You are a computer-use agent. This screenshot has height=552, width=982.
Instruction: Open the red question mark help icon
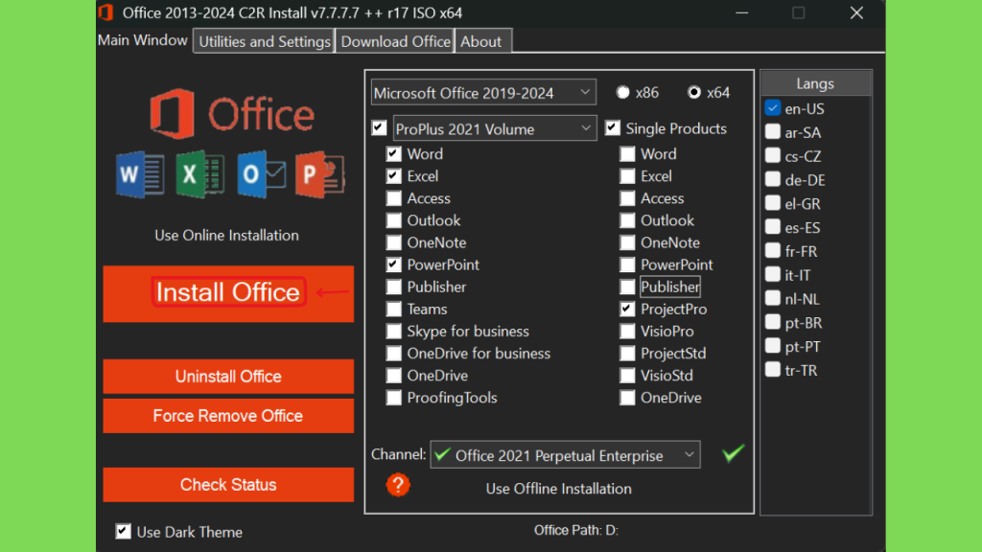(398, 485)
